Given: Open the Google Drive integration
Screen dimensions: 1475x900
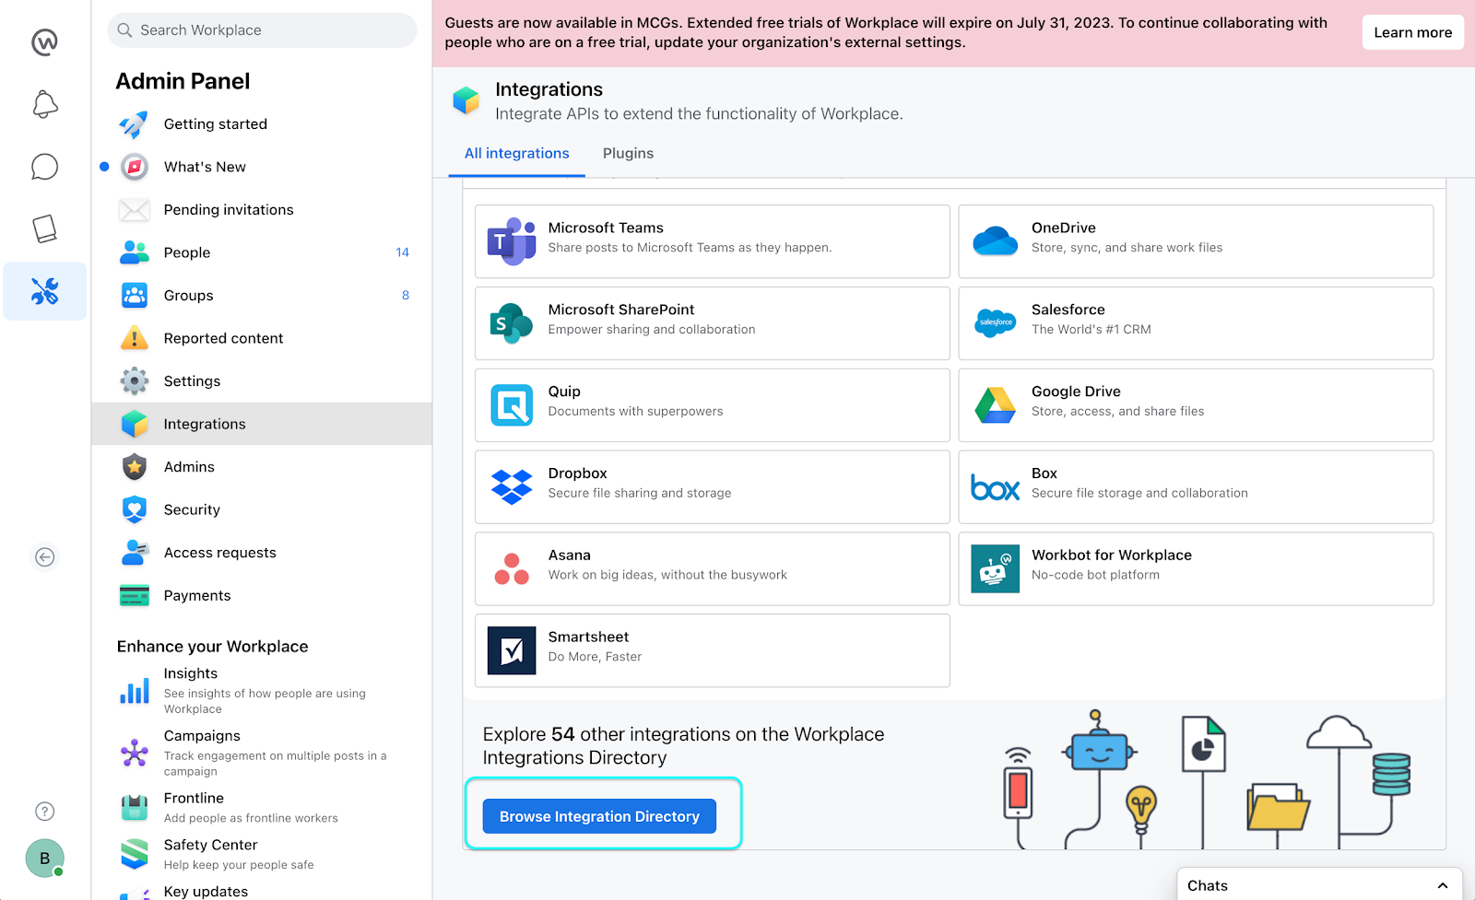Looking at the screenshot, I should (x=1196, y=405).
